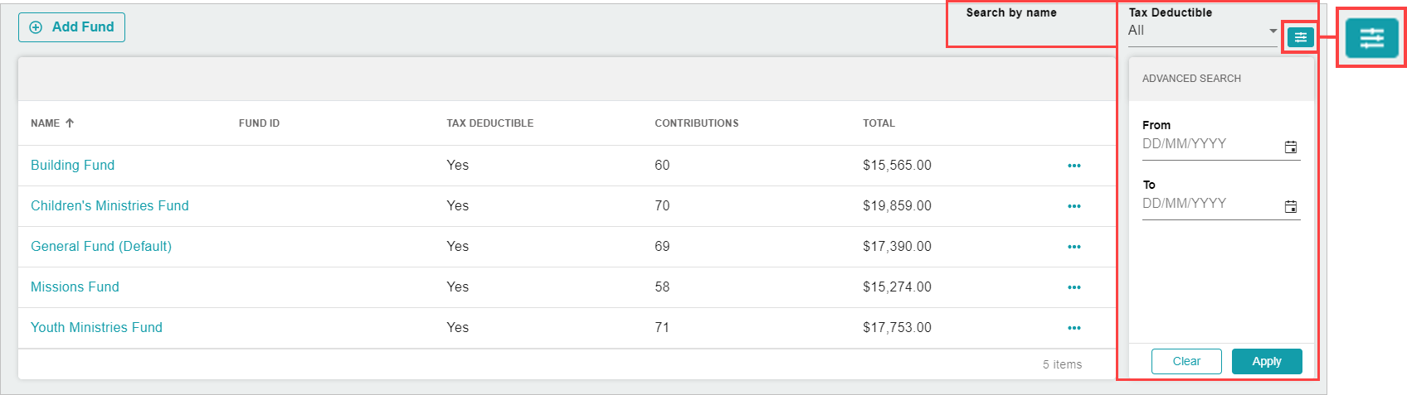
Task: Open more options for Building Fund
Action: pyautogui.click(x=1074, y=166)
